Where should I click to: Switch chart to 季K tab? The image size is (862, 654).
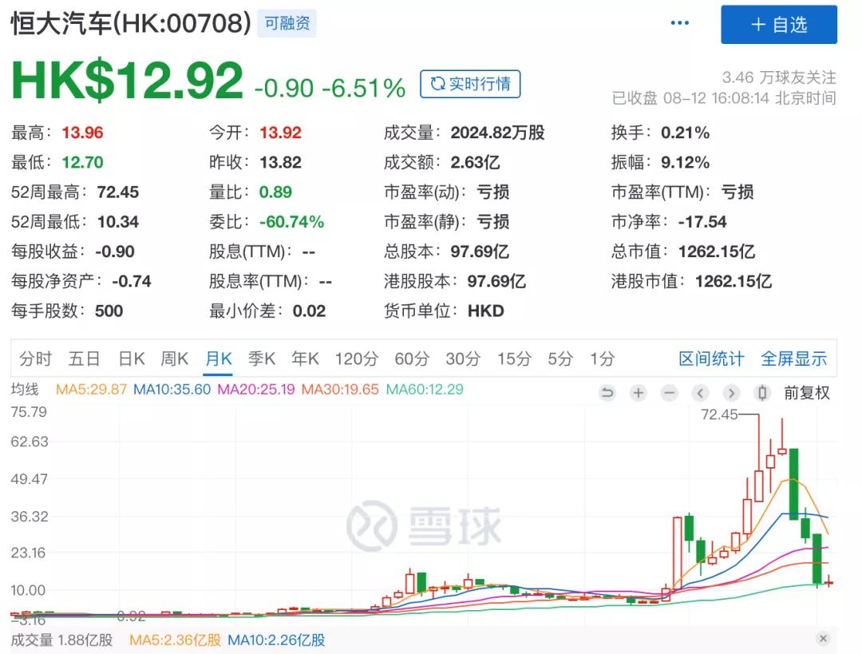262,359
